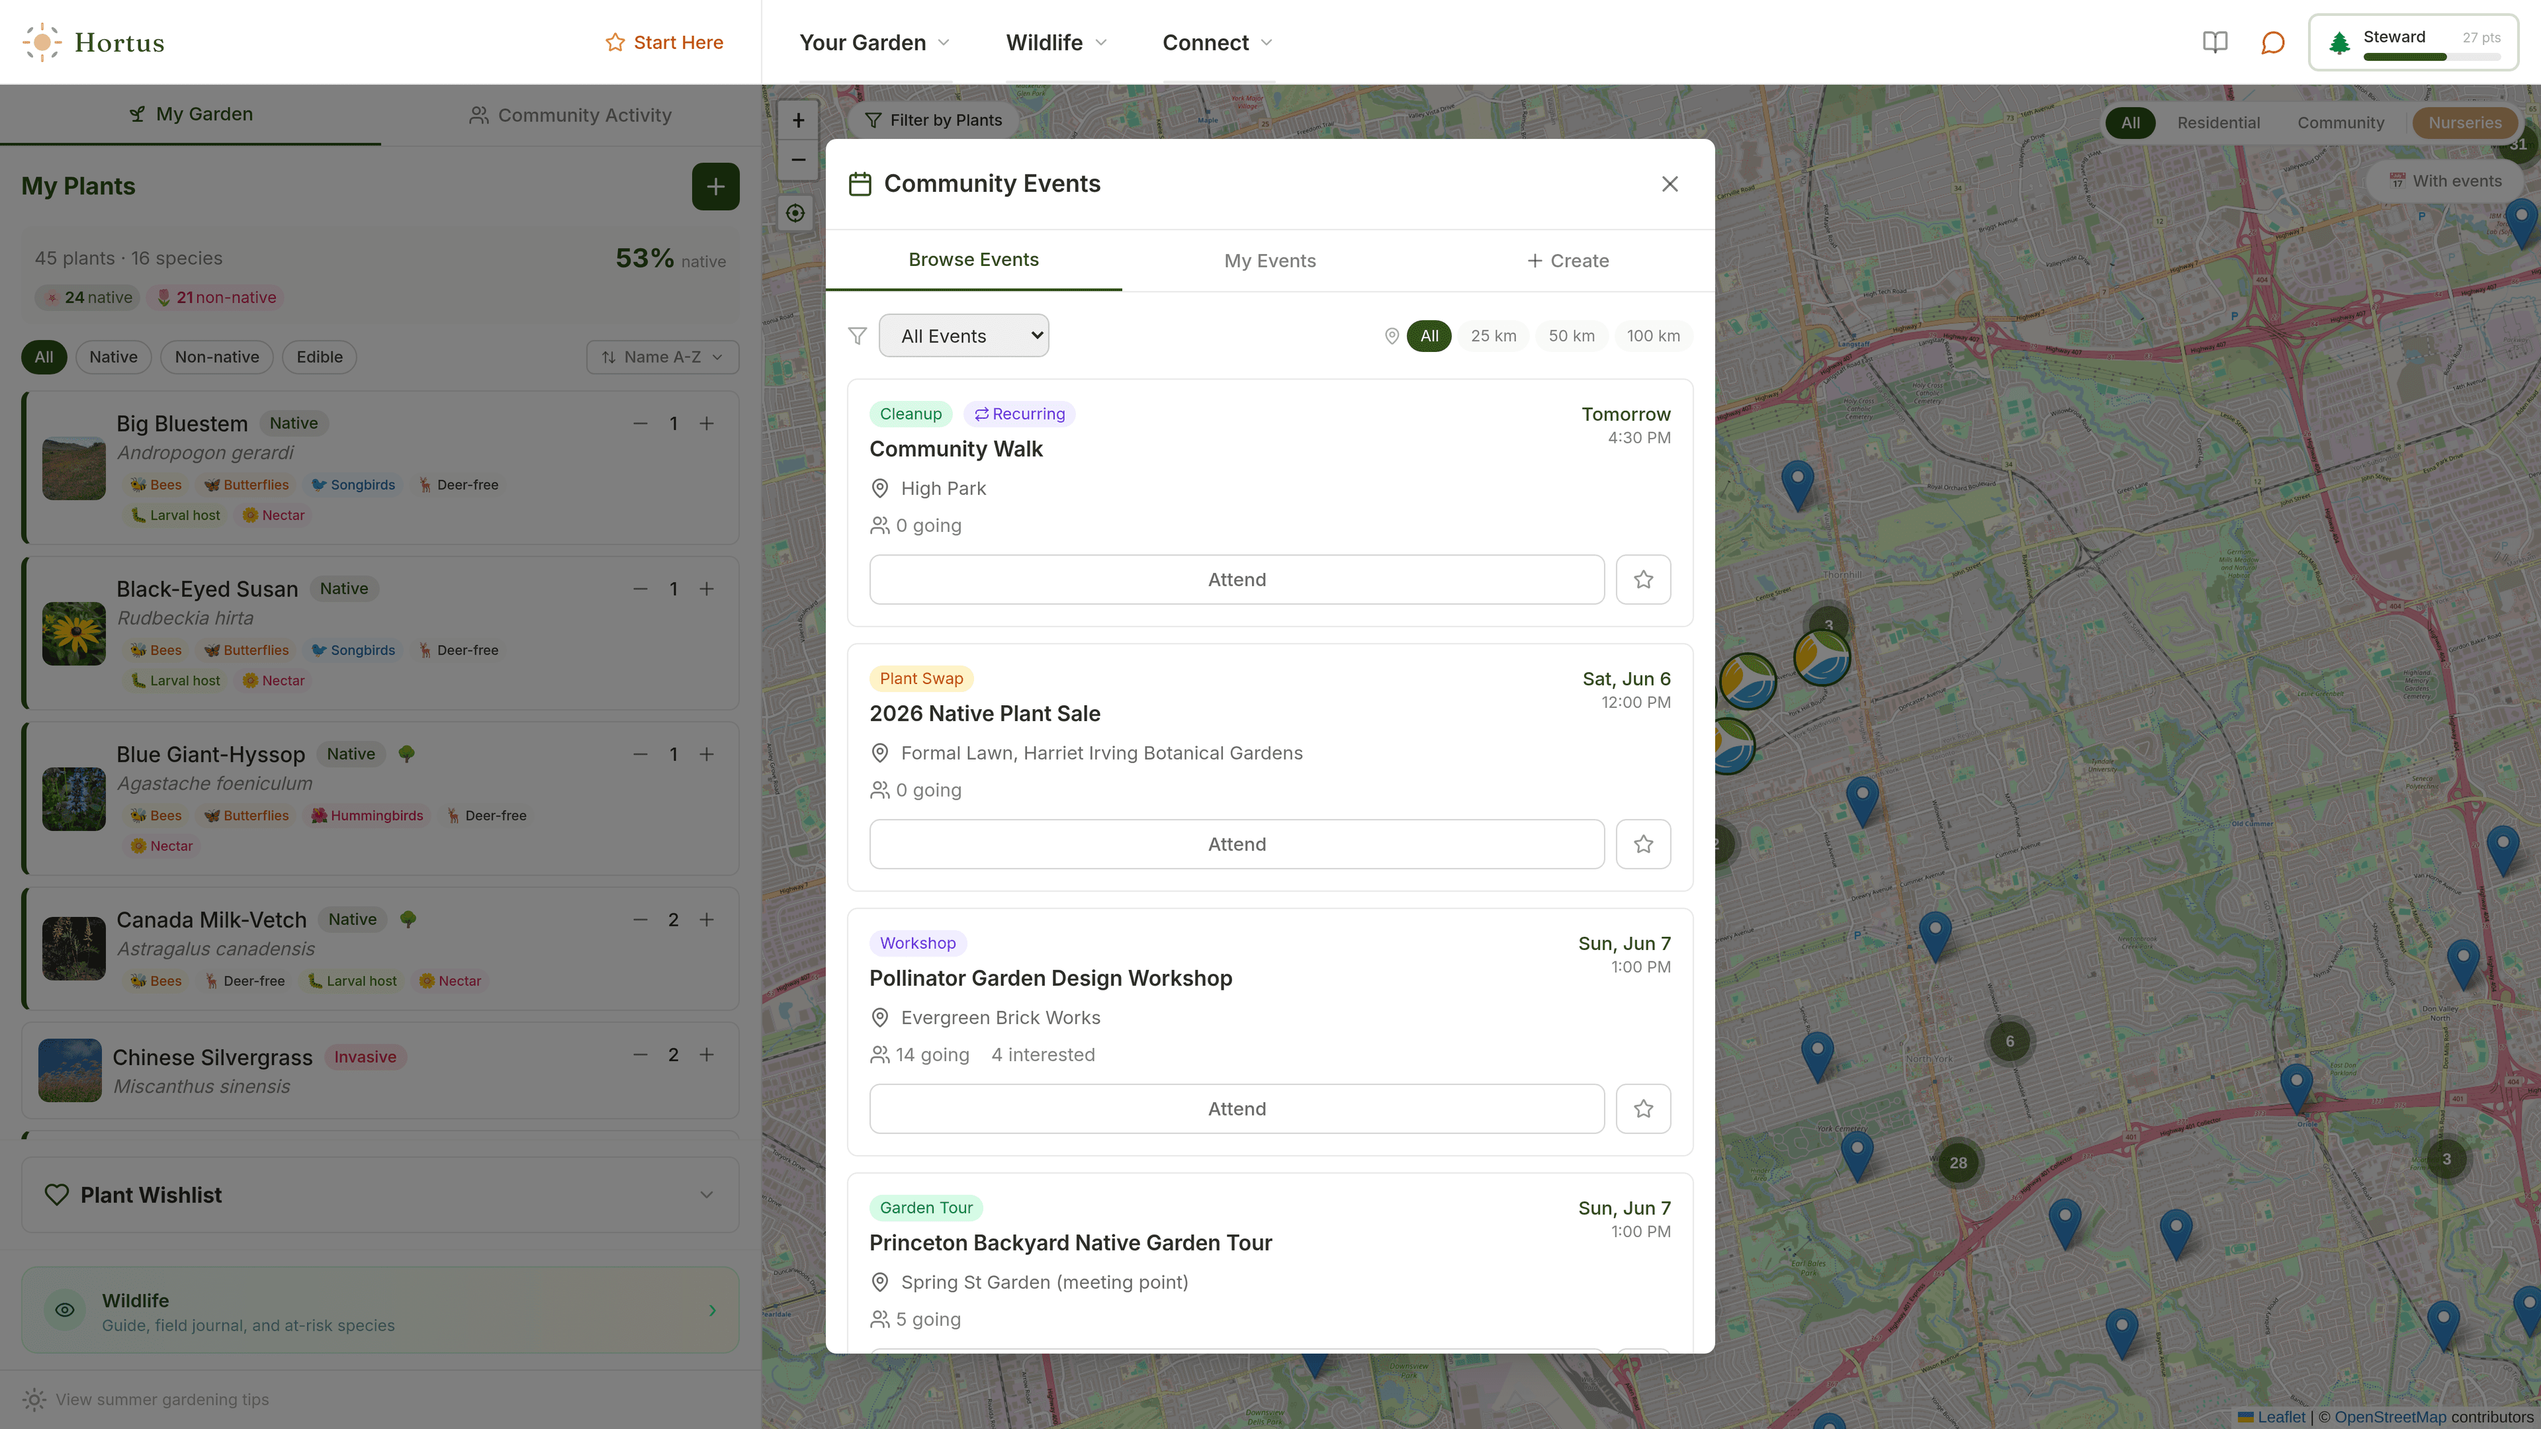
Task: Decrease Chinese Silvergrass quantity
Action: pyautogui.click(x=640, y=1055)
